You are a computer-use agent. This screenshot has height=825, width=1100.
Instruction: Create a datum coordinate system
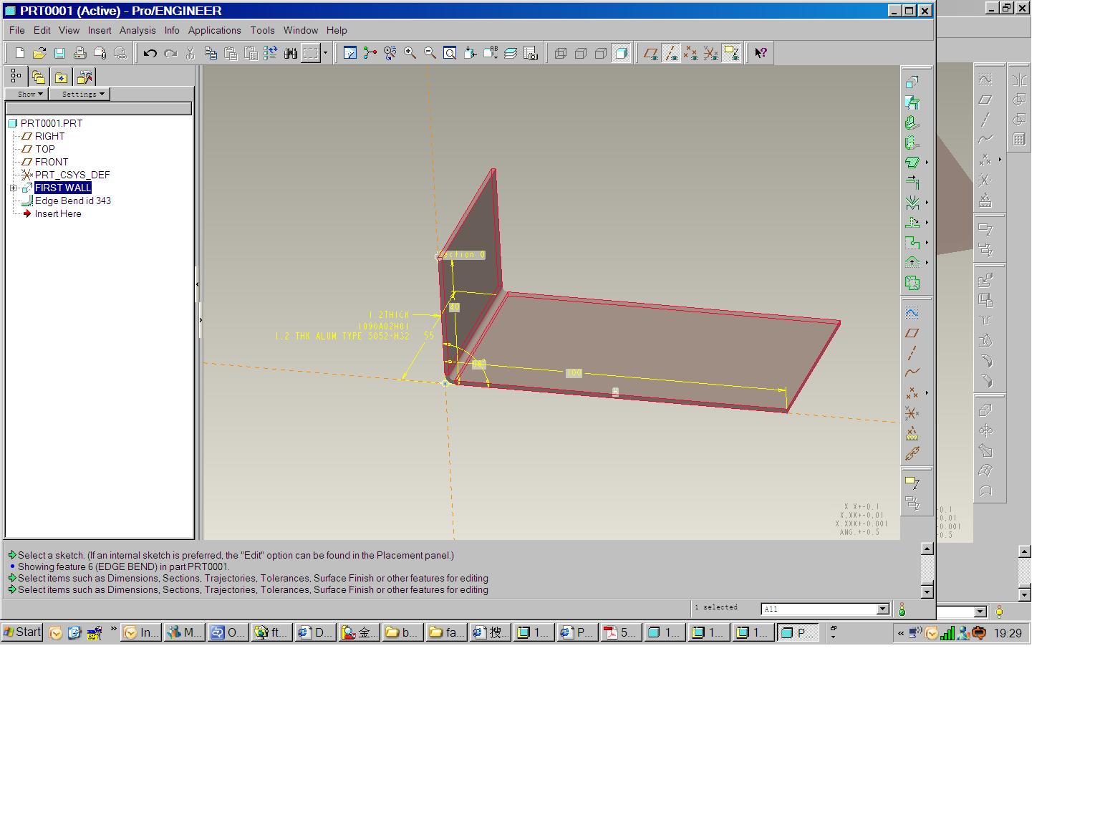pyautogui.click(x=912, y=413)
